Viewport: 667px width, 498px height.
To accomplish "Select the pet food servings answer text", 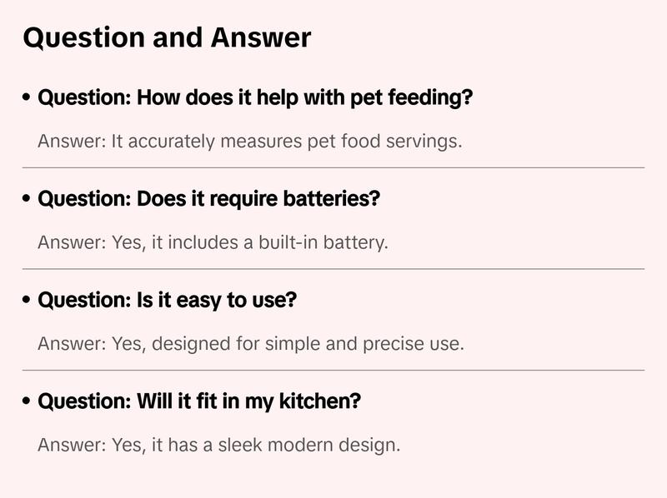I will [249, 142].
